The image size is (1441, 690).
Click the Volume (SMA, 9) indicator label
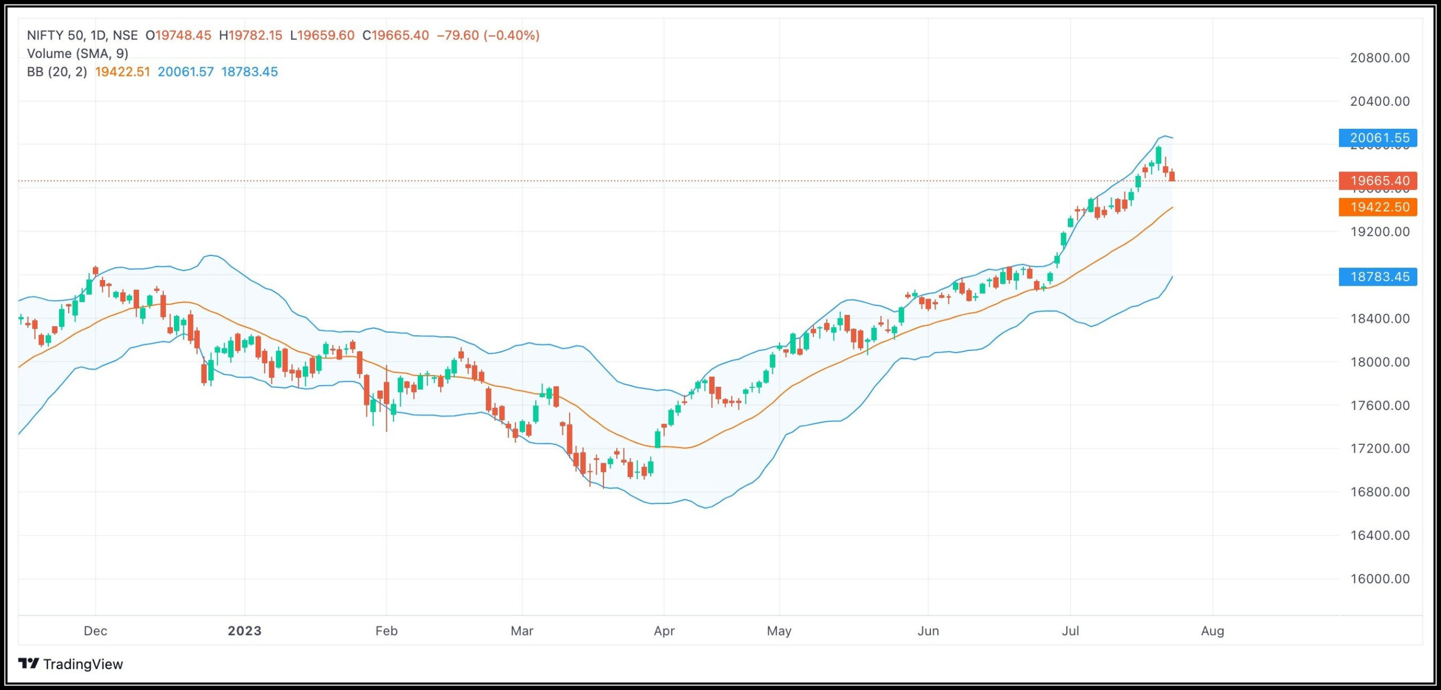click(x=78, y=53)
